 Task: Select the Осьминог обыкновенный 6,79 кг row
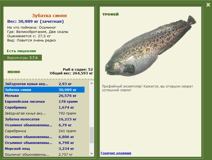(44, 125)
